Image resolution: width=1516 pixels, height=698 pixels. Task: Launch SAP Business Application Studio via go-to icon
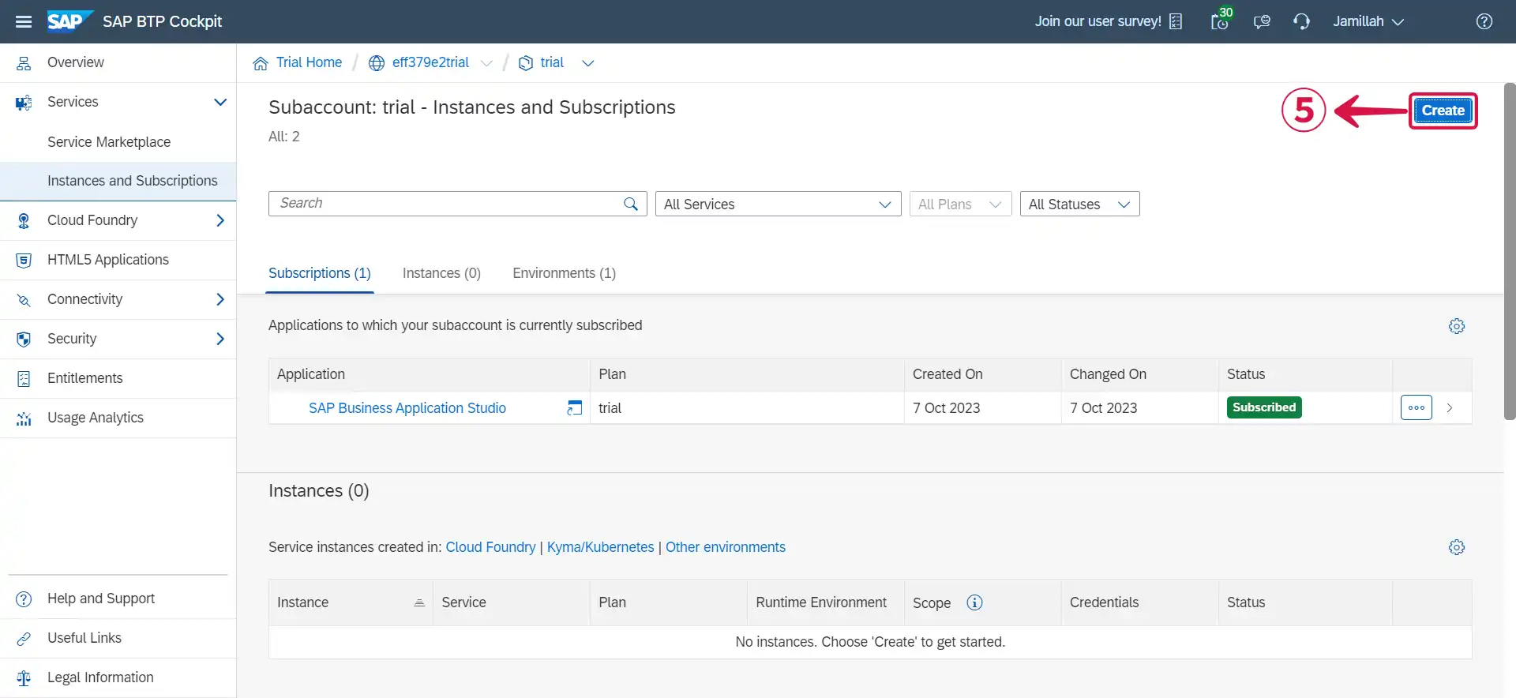(x=575, y=407)
